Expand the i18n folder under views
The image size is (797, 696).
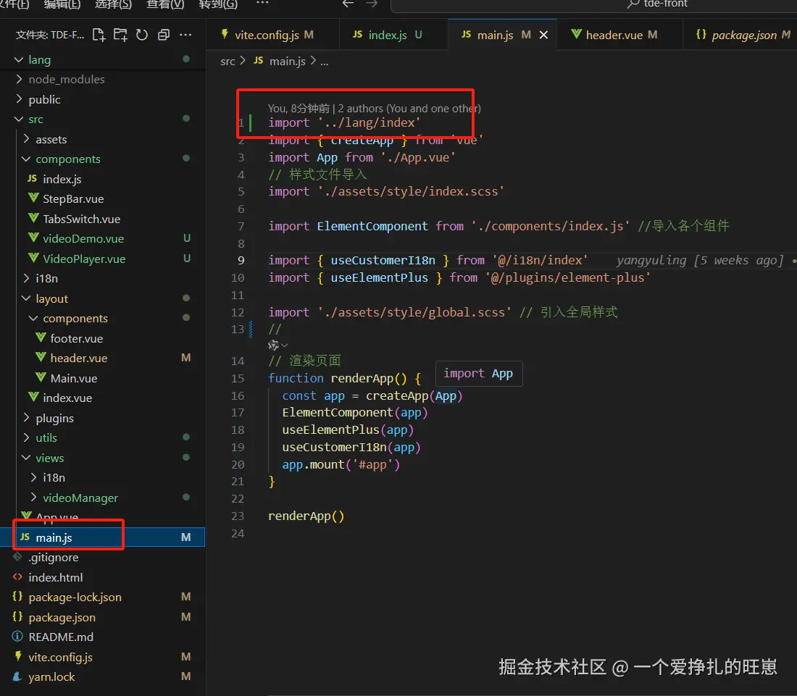pos(103,478)
